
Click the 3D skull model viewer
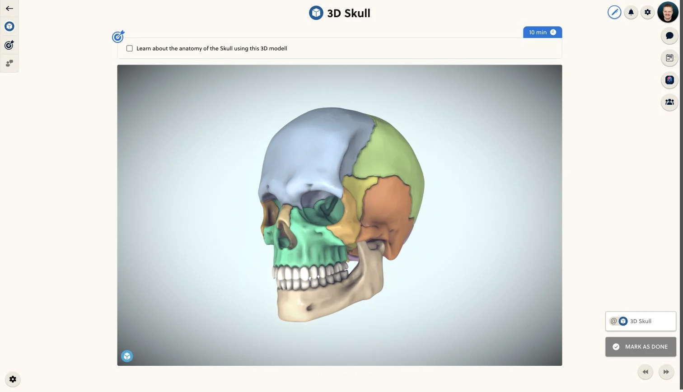[340, 215]
